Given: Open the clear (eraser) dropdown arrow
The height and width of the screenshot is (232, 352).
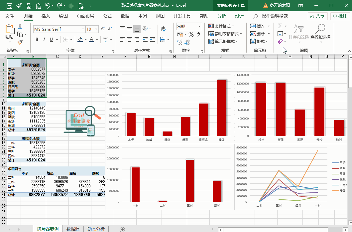Looking at the screenshot, I should (x=285, y=41).
